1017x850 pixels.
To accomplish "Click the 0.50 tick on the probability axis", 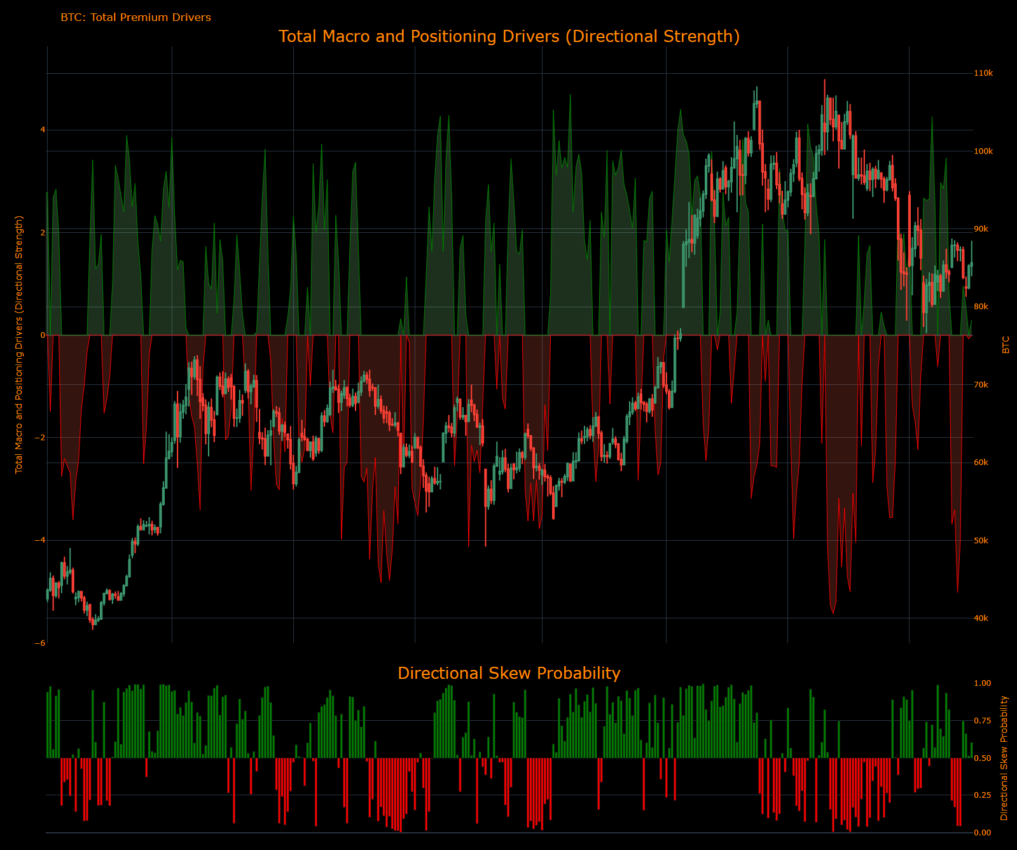I will 983,758.
